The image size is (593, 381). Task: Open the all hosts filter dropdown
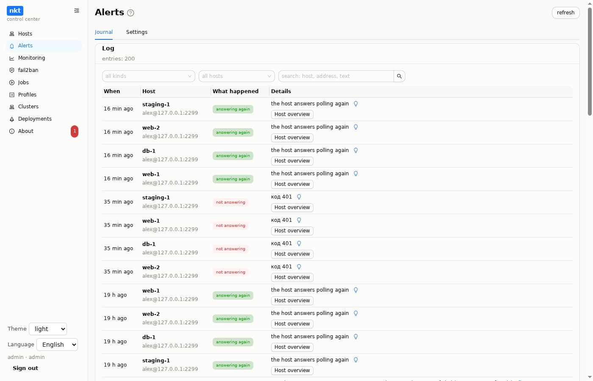237,76
